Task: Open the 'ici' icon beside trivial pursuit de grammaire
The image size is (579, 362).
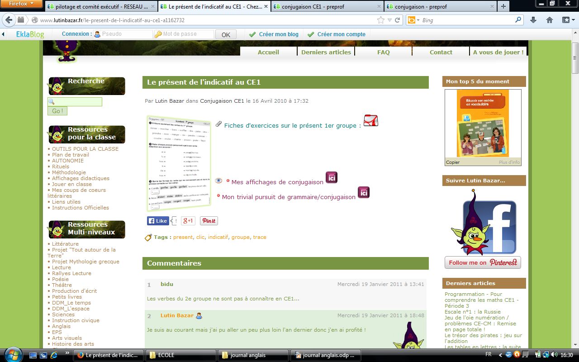Action: coord(364,192)
